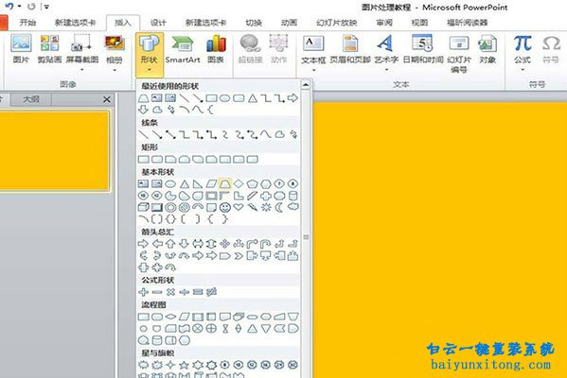Select the heart shape

coord(239,207)
